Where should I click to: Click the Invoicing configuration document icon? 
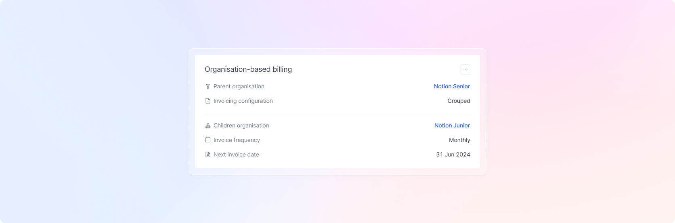208,101
